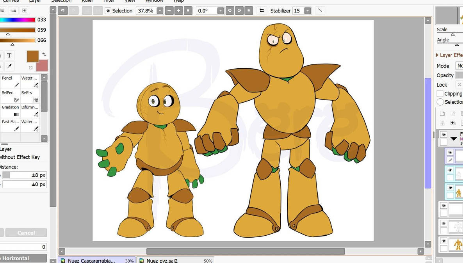This screenshot has width=463, height=263.
Task: Select the Difumin blur tool
Action: (x=30, y=110)
